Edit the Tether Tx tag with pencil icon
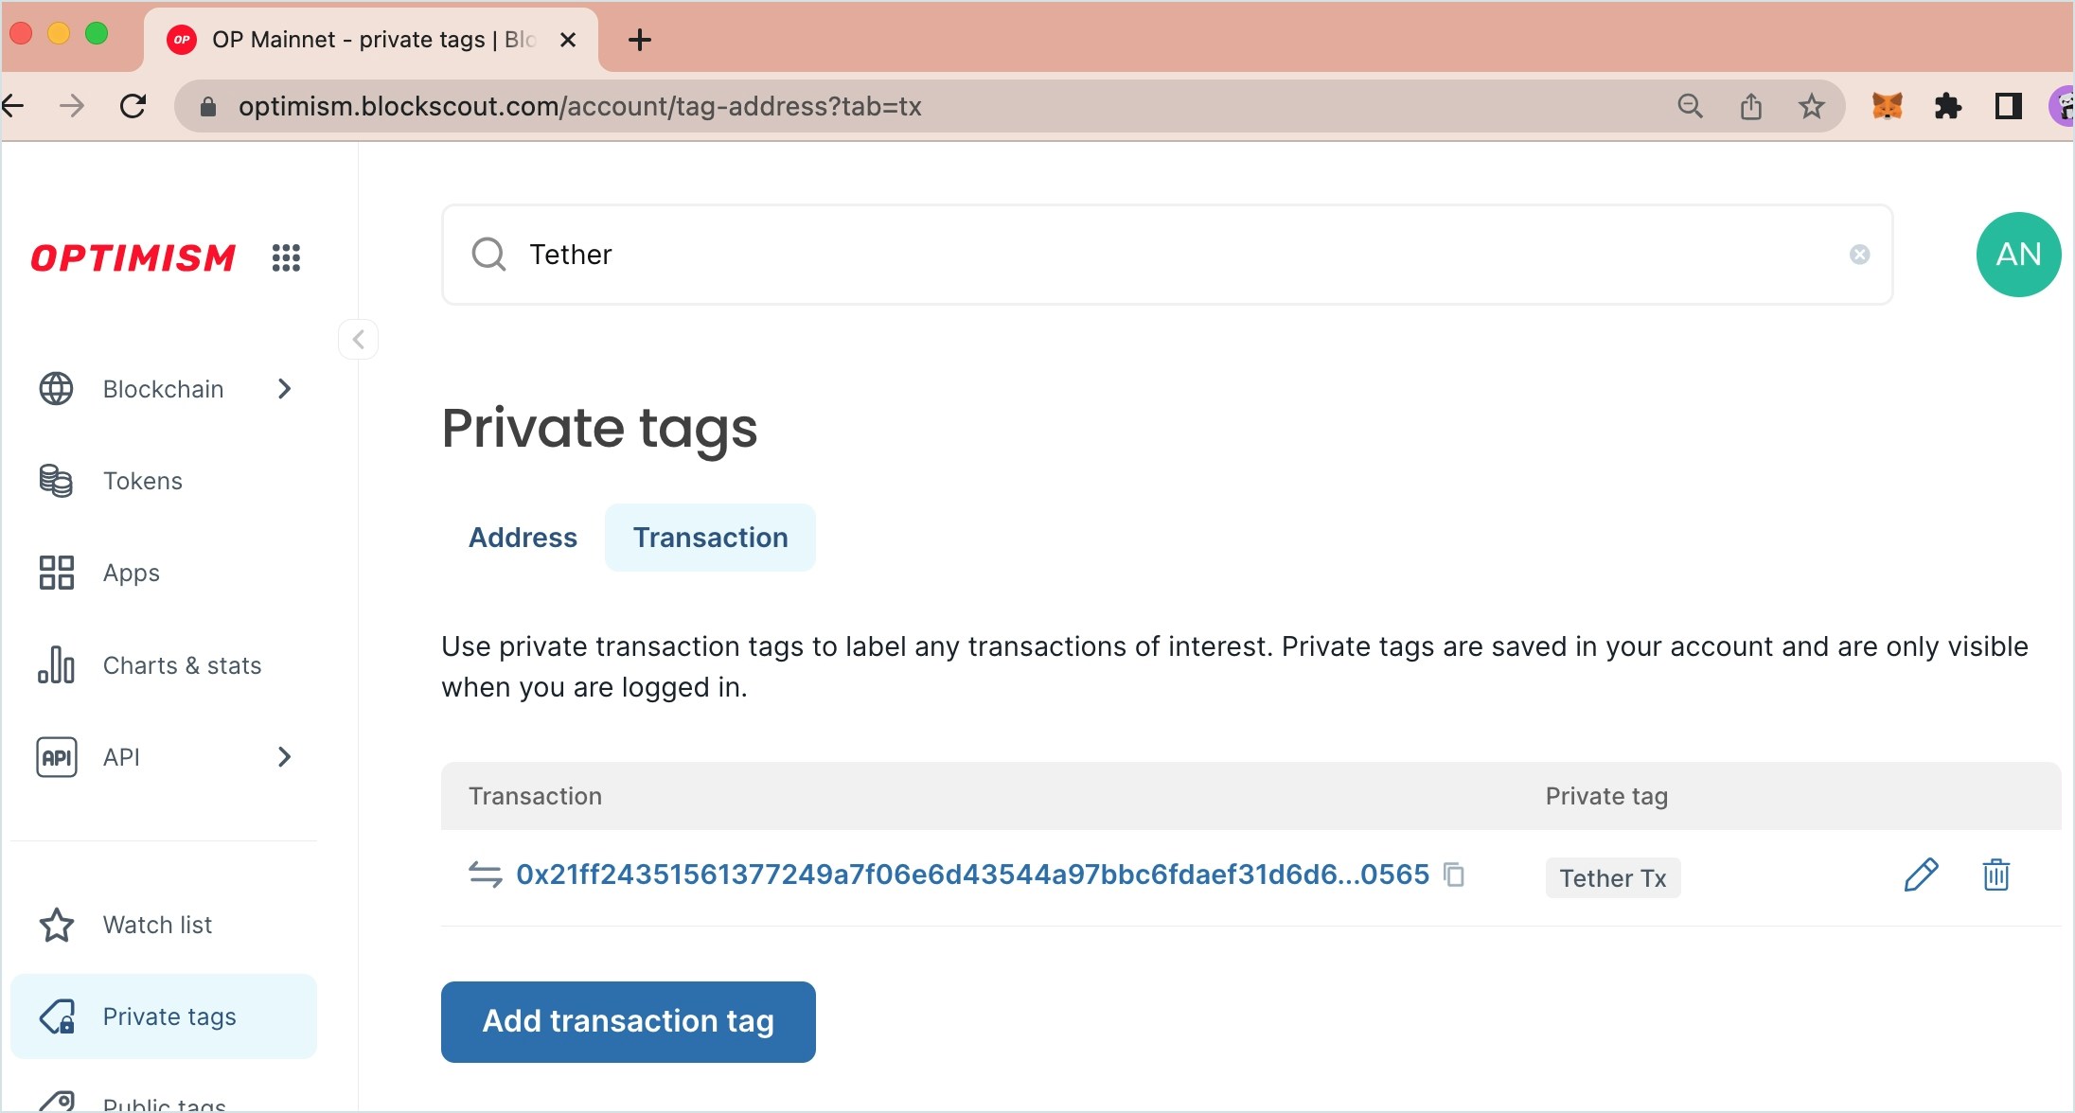Screen dimensions: 2075x1113 point(1921,875)
